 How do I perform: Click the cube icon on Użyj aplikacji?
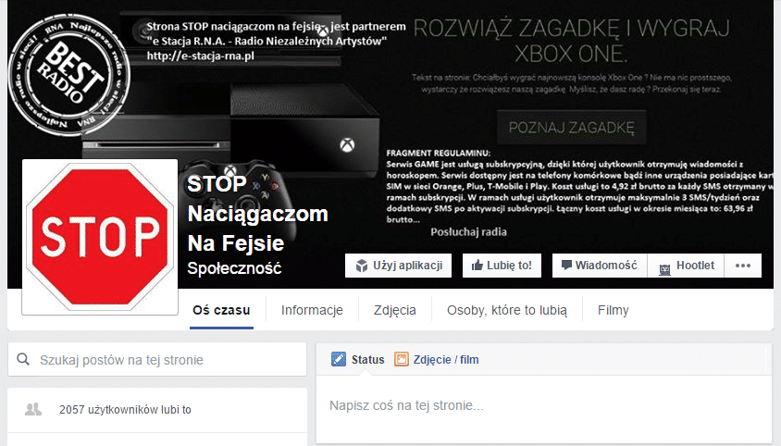362,266
